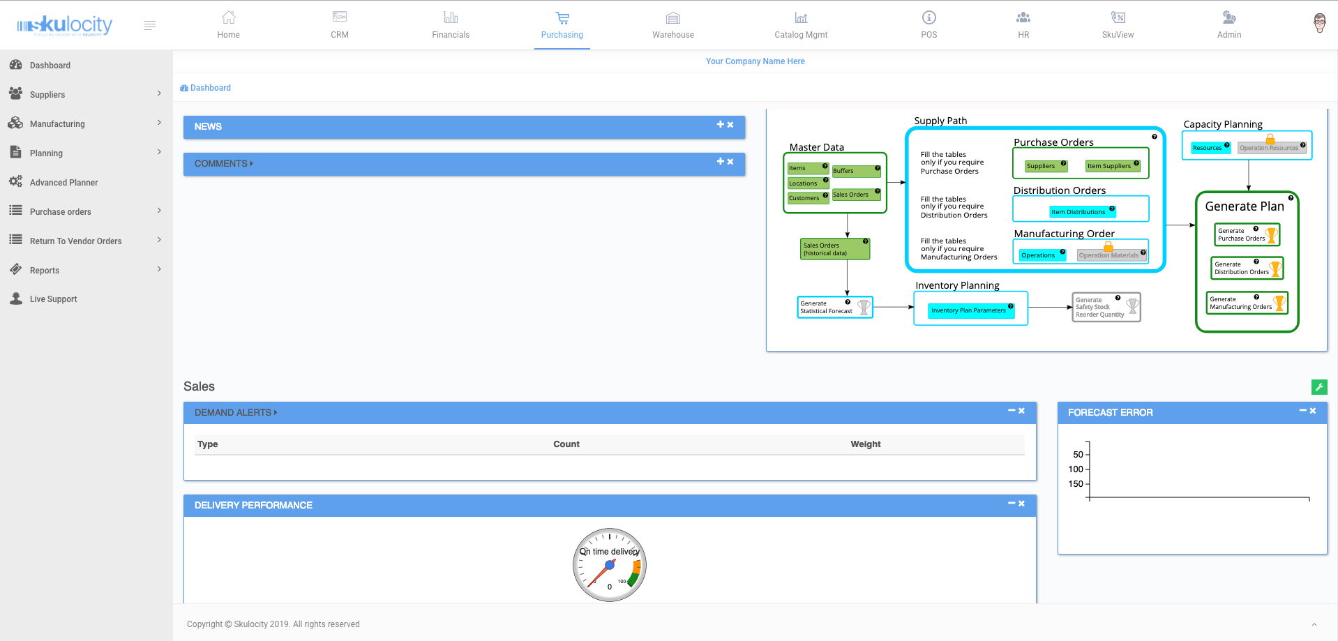Switch to the Catalog Mgmt tab
1338x641 pixels.
tap(801, 25)
